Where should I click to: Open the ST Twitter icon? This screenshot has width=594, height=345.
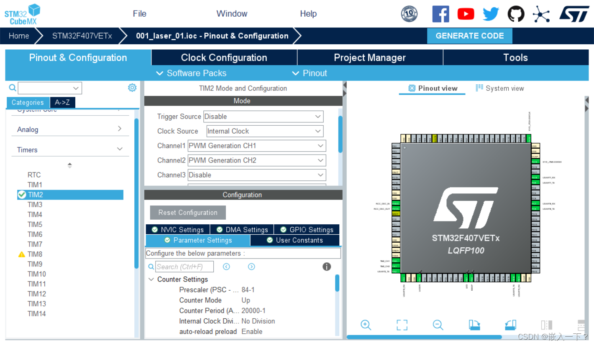point(491,14)
